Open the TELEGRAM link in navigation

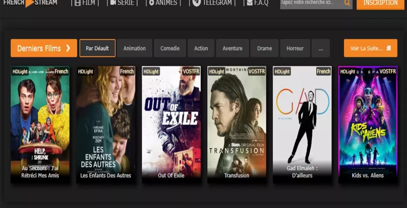(x=212, y=3)
